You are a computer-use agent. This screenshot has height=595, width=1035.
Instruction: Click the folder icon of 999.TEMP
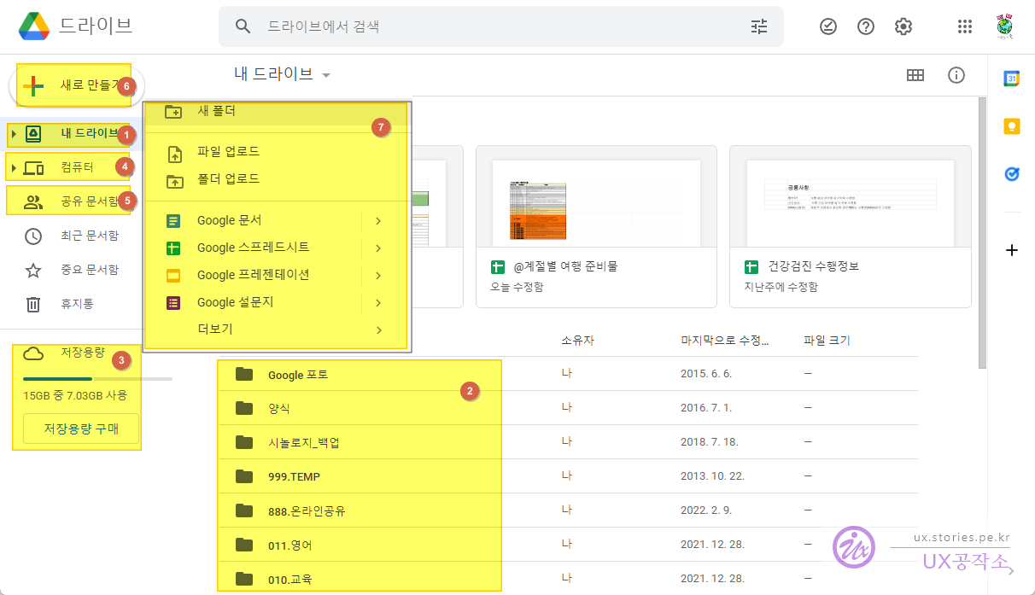pos(245,476)
